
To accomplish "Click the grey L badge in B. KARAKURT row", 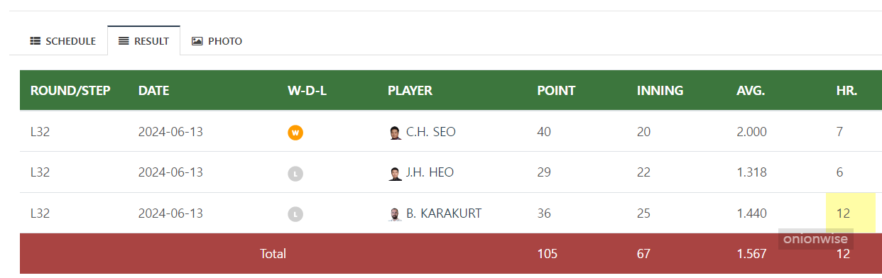I will 295,213.
